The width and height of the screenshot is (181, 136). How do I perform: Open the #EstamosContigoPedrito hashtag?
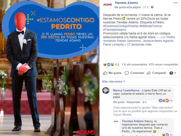click(x=121, y=26)
